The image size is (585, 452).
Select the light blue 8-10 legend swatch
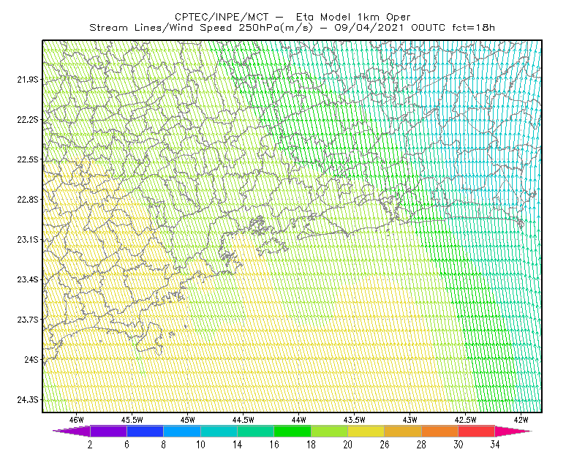pos(182,431)
